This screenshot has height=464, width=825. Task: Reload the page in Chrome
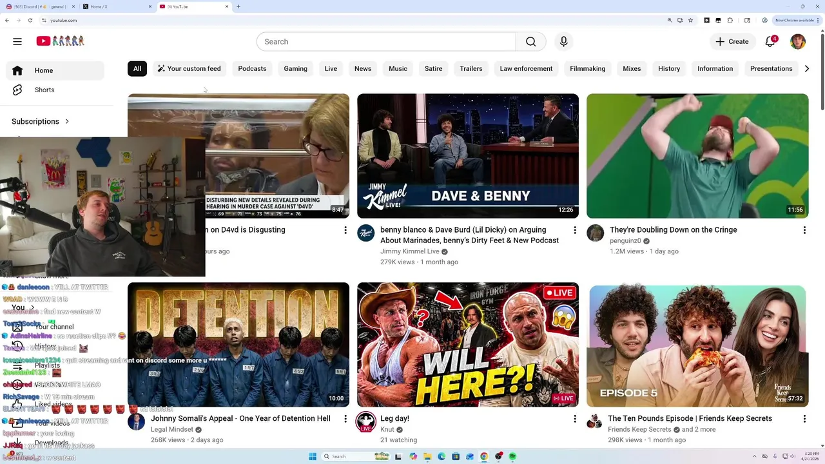30,21
